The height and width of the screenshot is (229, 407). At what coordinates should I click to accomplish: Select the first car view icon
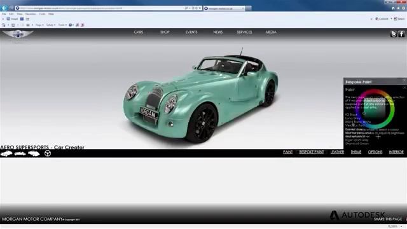[6, 153]
